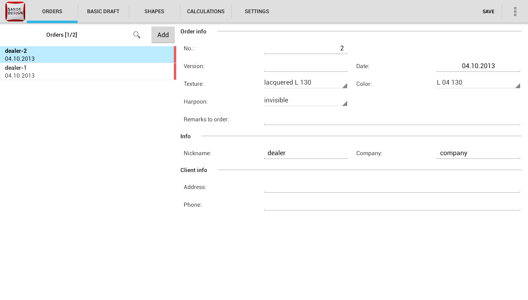
Task: Click the Texture label
Action: tap(194, 84)
